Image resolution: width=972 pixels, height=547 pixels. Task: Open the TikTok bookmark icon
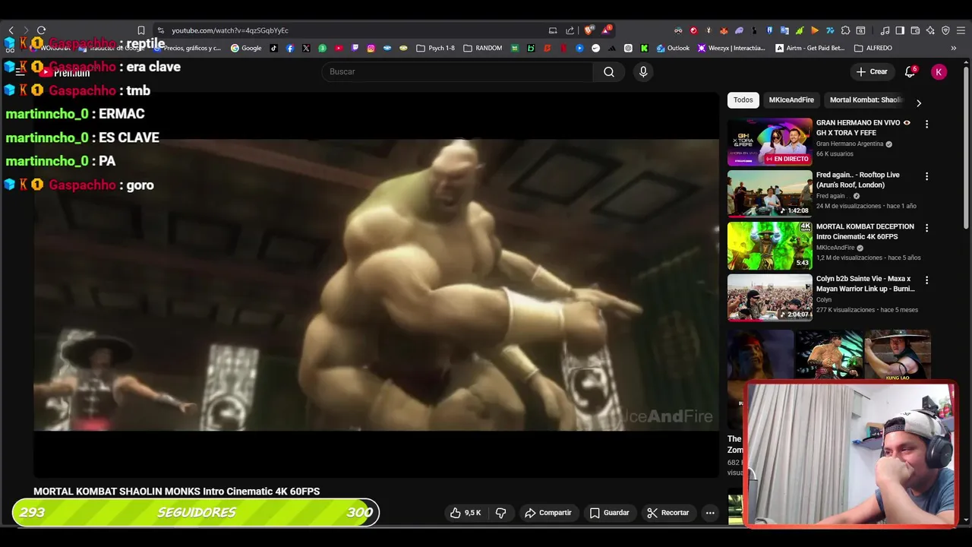pyautogui.click(x=274, y=48)
